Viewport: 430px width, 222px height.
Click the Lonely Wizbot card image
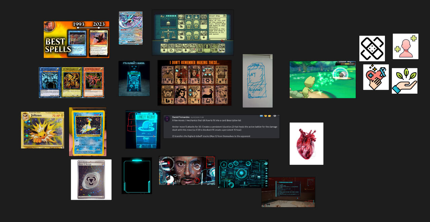[x=143, y=129]
